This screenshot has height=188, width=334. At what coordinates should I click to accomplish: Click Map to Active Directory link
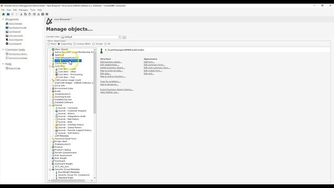113,76
